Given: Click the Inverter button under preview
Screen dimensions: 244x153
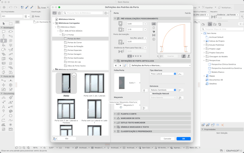Looking at the screenshot, I should [x=171, y=56].
